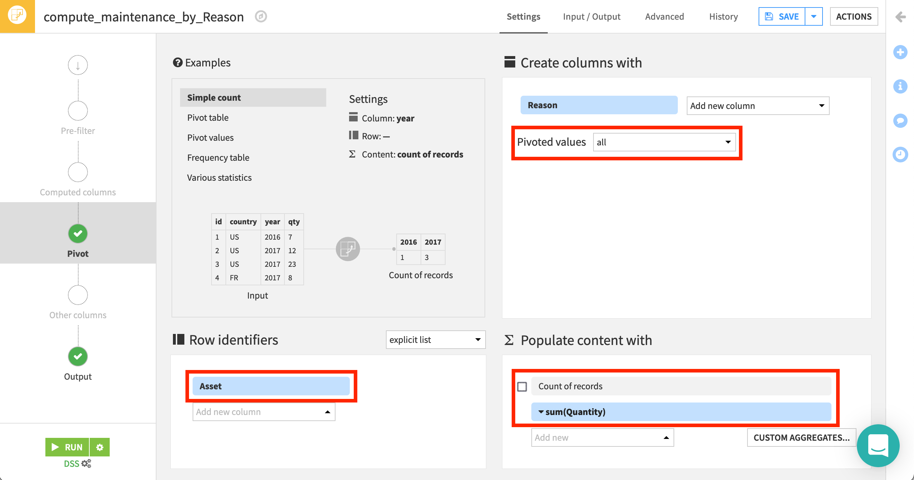Image resolution: width=914 pixels, height=480 pixels.
Task: Open the Advanced tab
Action: point(664,16)
